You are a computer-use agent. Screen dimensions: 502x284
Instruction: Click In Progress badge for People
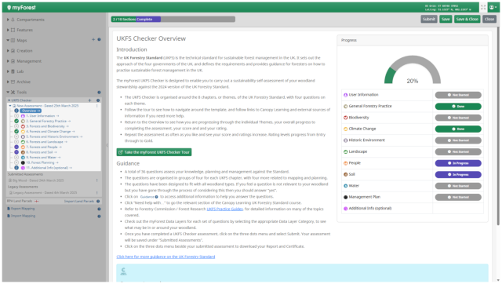pos(458,163)
